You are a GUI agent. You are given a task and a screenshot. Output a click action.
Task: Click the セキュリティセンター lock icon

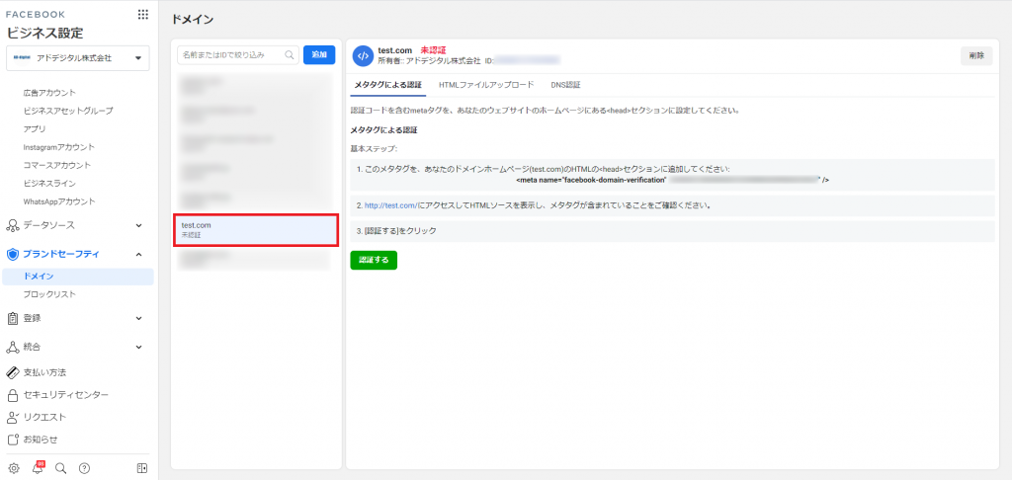point(12,395)
